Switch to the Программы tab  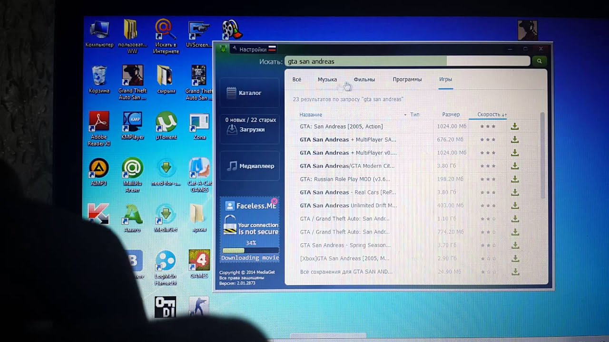(407, 79)
